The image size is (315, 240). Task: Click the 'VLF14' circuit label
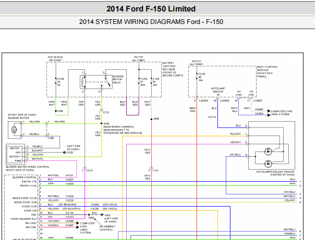coord(212,117)
